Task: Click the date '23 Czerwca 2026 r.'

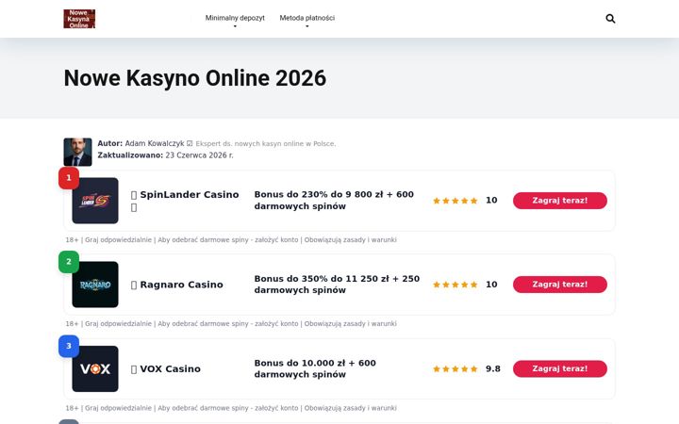Action: [199, 155]
